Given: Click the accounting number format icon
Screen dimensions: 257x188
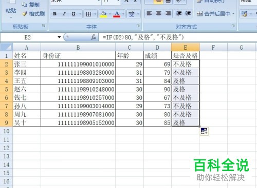Looking at the screenshot, I should [244, 14].
